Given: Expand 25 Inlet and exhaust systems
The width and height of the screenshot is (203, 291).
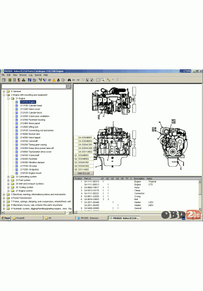Looking at the screenshot, I should [9, 184].
